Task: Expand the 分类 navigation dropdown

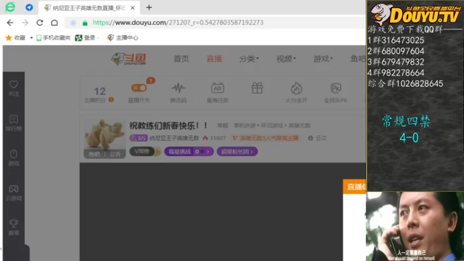Action: 249,59
